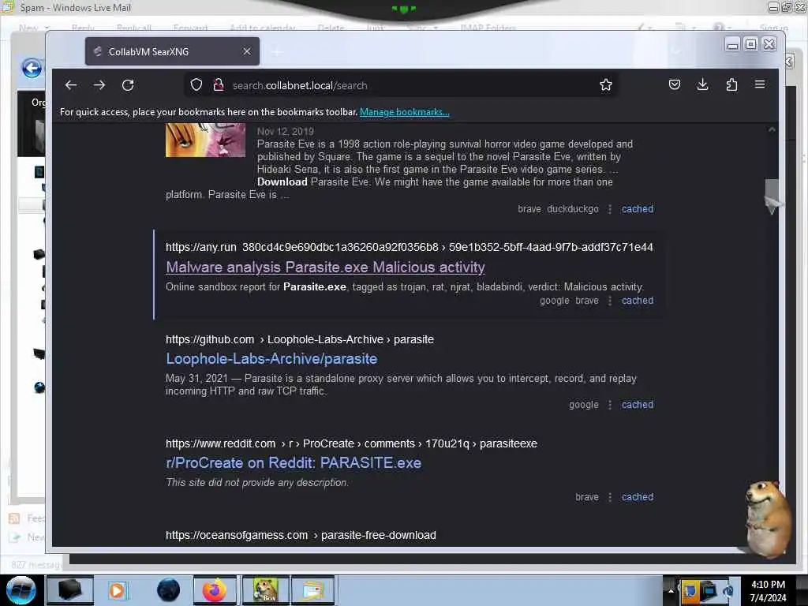Click the taskbar clock 4:10 PM
Image resolution: width=808 pixels, height=606 pixels.
pyautogui.click(x=768, y=590)
